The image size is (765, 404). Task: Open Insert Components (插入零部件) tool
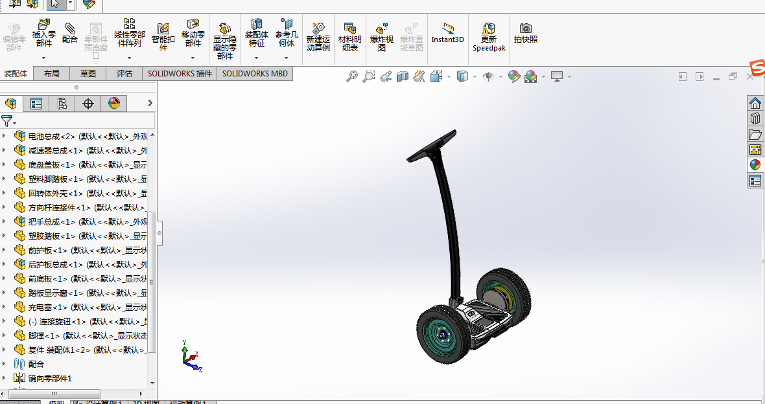click(x=44, y=33)
